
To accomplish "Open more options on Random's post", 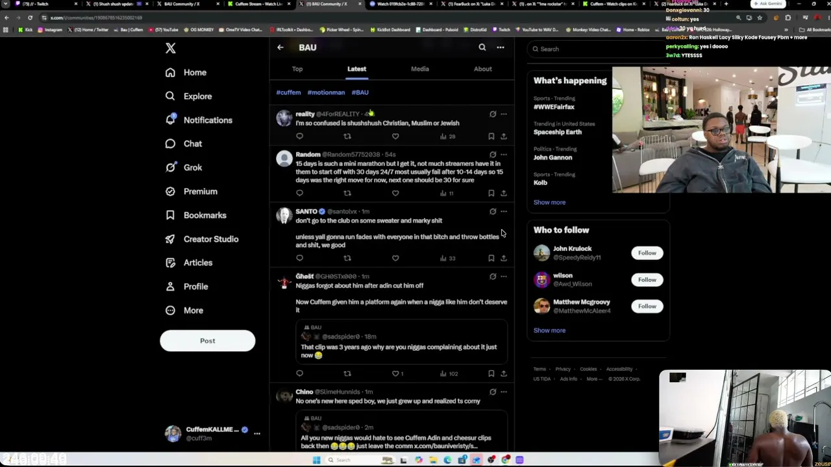I will [x=504, y=154].
